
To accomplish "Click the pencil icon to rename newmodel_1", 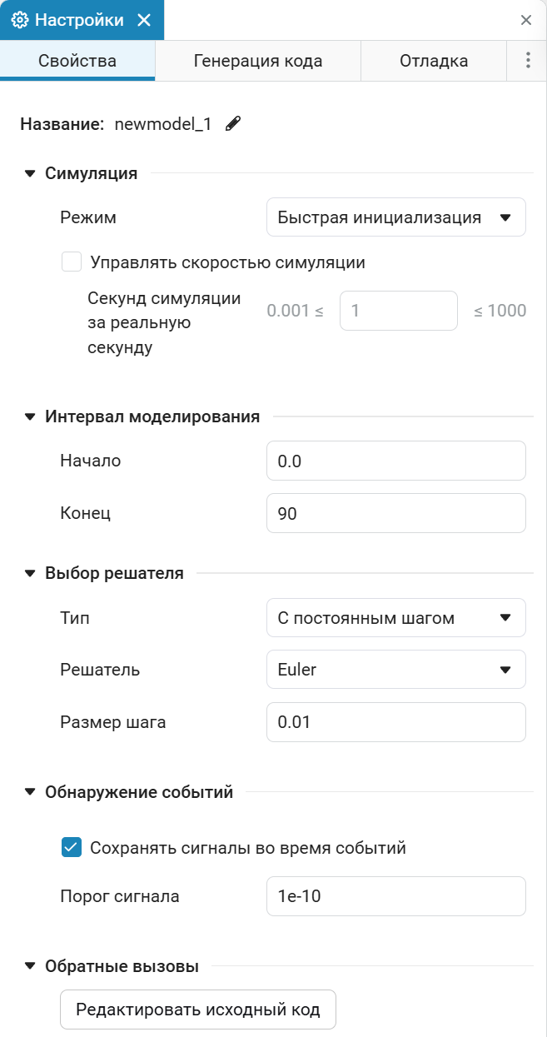I will tap(233, 124).
